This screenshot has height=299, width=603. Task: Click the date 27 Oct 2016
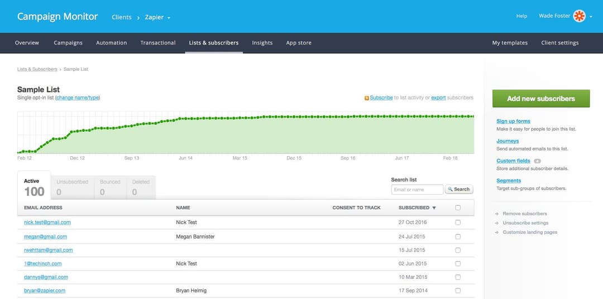pyautogui.click(x=412, y=223)
